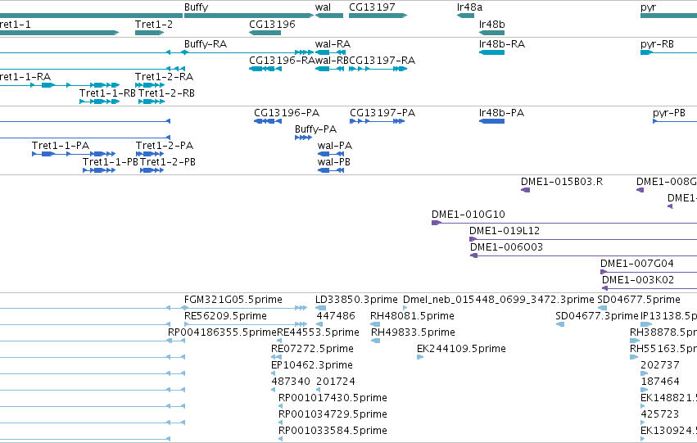The image size is (697, 443).
Task: Click the DME1-003K02 clone label
Action: tap(638, 280)
